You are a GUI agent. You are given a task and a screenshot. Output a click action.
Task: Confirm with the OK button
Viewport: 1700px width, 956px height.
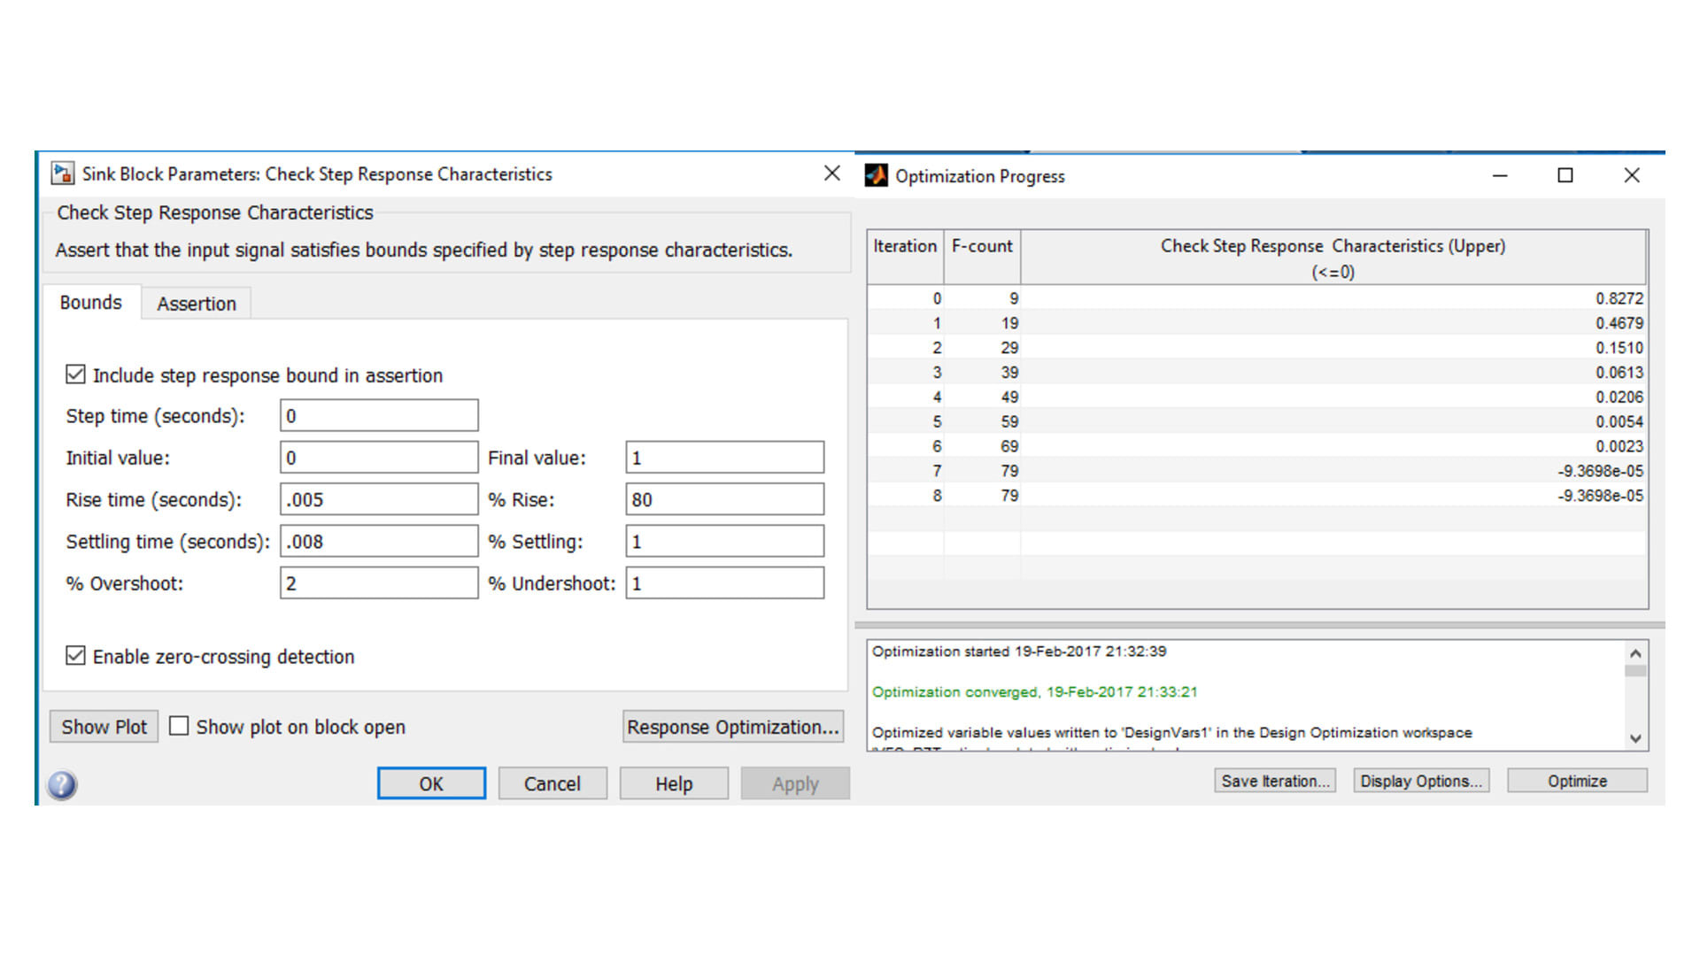(431, 783)
